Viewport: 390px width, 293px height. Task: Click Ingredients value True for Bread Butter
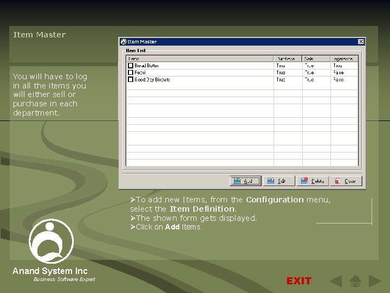pos(337,66)
